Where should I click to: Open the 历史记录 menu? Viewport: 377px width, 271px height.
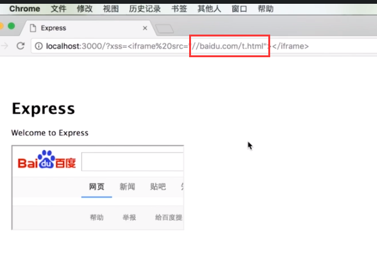coord(145,9)
